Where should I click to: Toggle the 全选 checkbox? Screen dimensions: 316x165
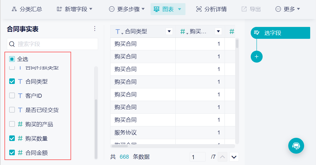coord(12,59)
